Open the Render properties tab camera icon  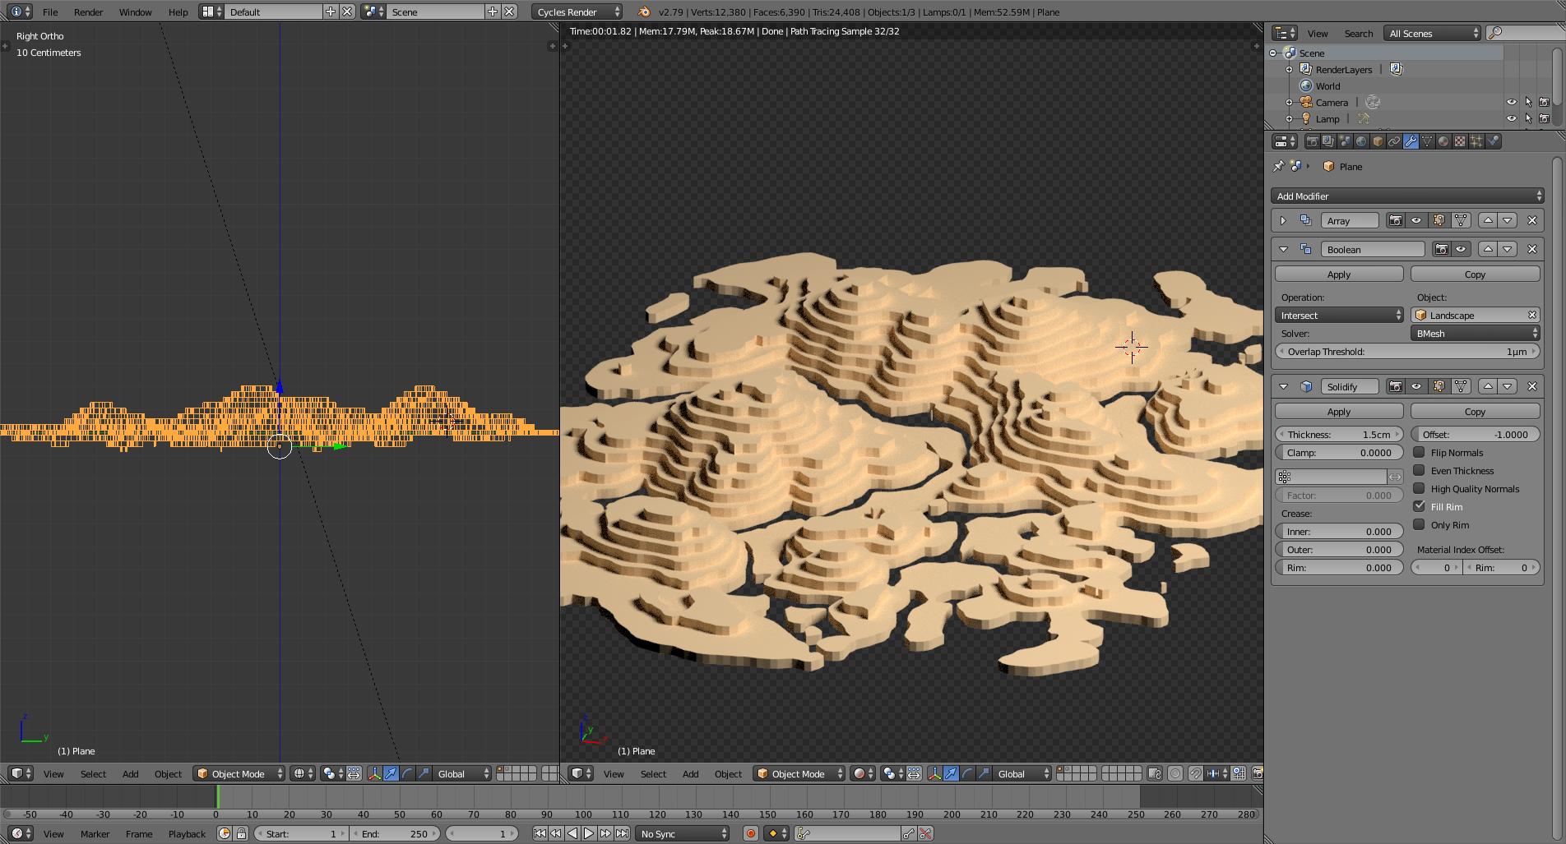tap(1312, 141)
